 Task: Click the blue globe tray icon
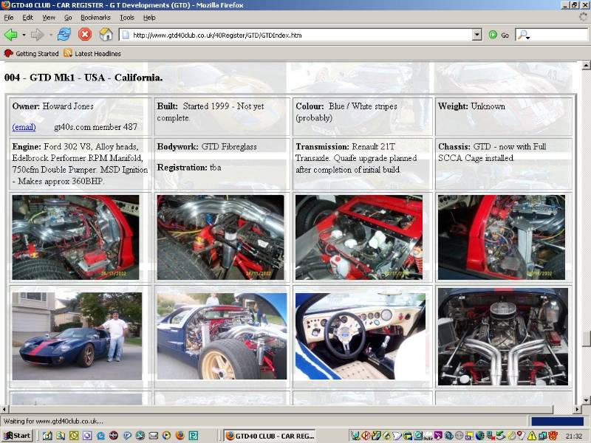(479, 436)
